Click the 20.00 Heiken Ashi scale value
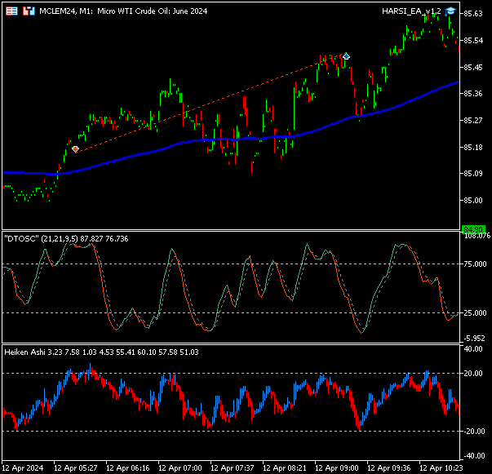 [x=473, y=374]
